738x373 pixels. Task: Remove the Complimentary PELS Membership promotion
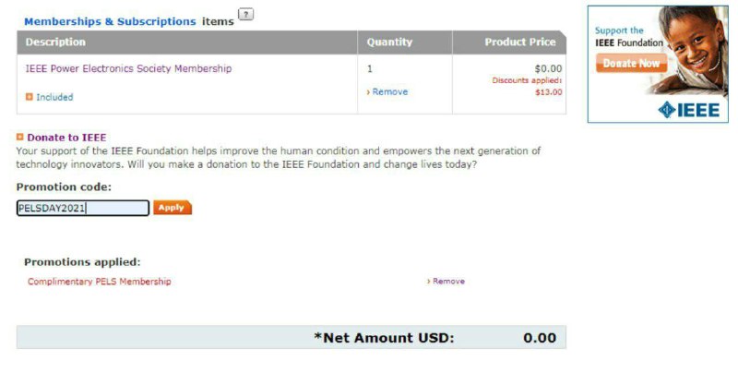[446, 282]
